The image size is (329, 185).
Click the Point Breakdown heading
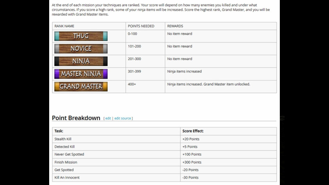coord(76,118)
